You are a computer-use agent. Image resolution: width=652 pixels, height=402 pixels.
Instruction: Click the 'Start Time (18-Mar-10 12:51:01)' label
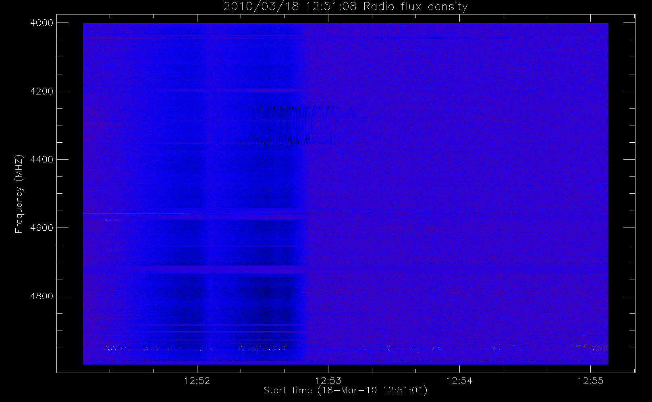pos(345,390)
